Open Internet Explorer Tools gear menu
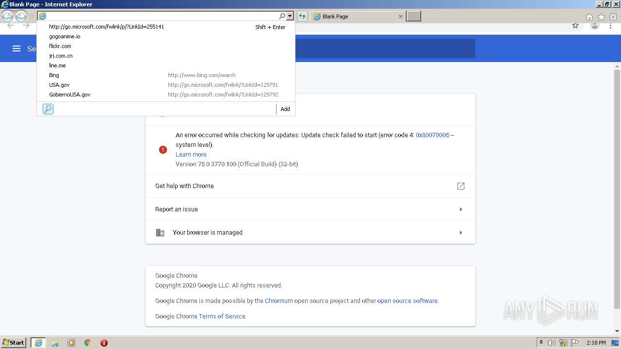 (x=613, y=17)
